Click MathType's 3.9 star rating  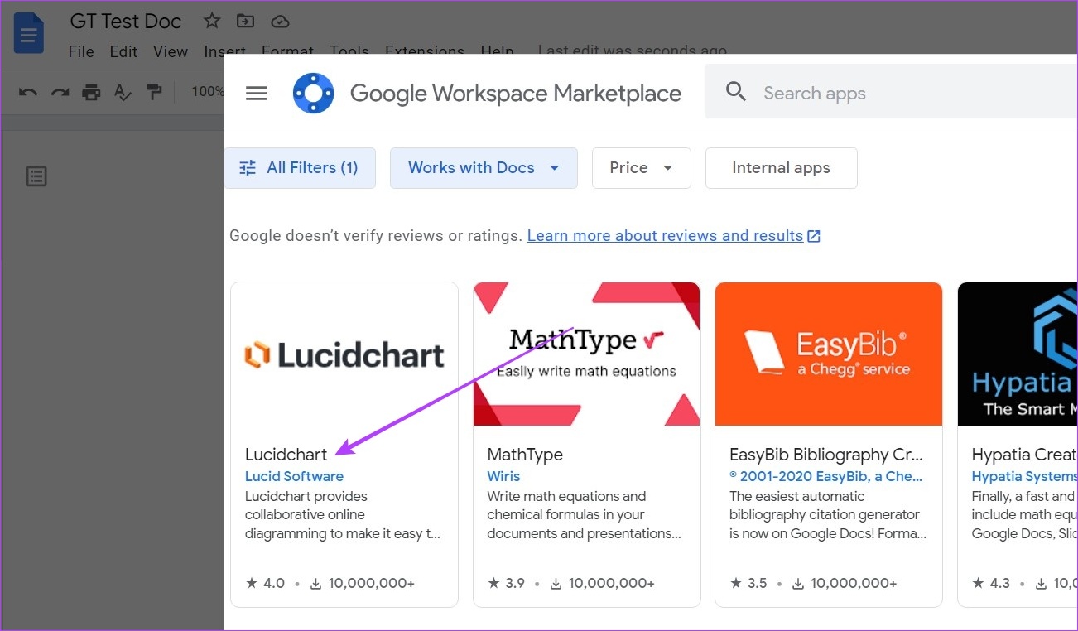(x=507, y=583)
